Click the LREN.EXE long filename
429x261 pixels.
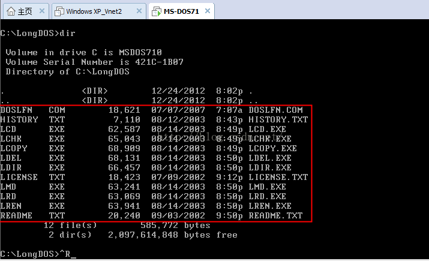click(270, 206)
